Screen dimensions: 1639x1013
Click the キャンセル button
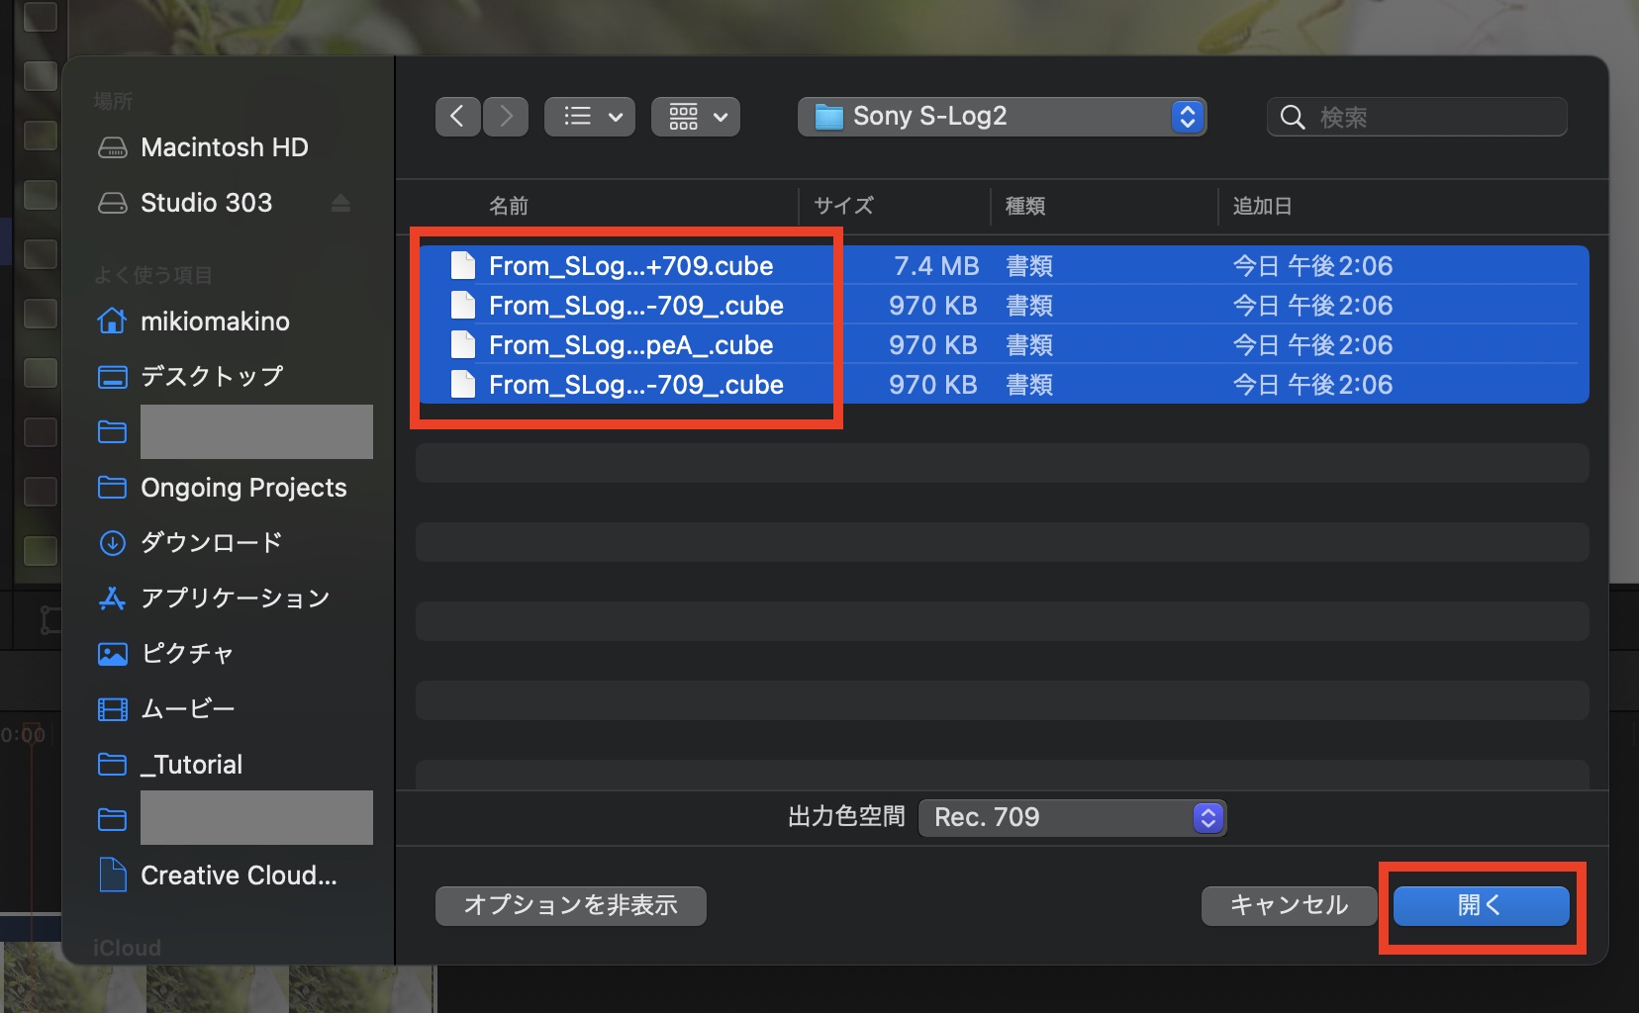[1289, 905]
